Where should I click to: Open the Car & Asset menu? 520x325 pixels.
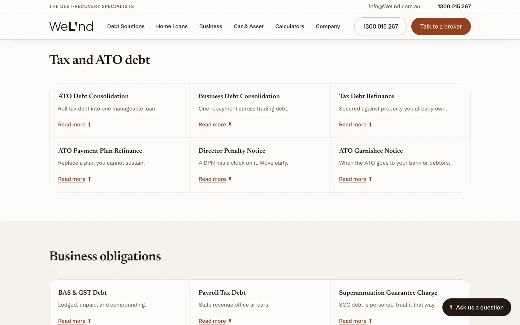(x=249, y=26)
